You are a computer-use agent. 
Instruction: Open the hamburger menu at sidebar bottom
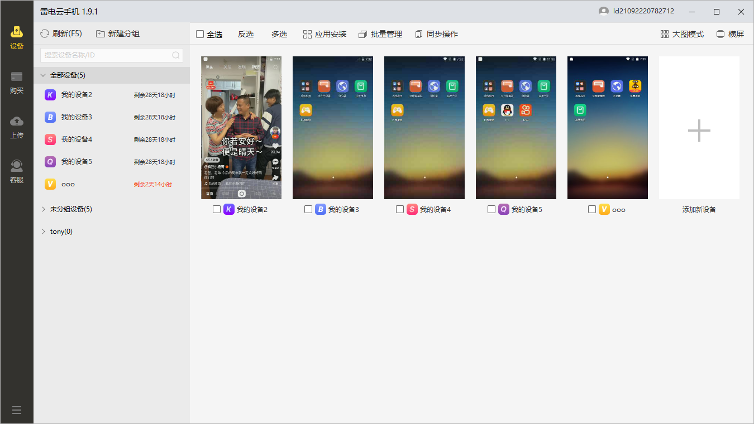point(17,410)
